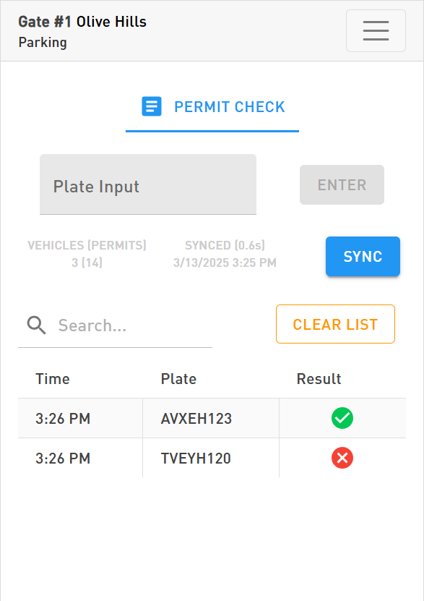Click the blue SYNC button
The image size is (424, 601).
click(x=363, y=257)
